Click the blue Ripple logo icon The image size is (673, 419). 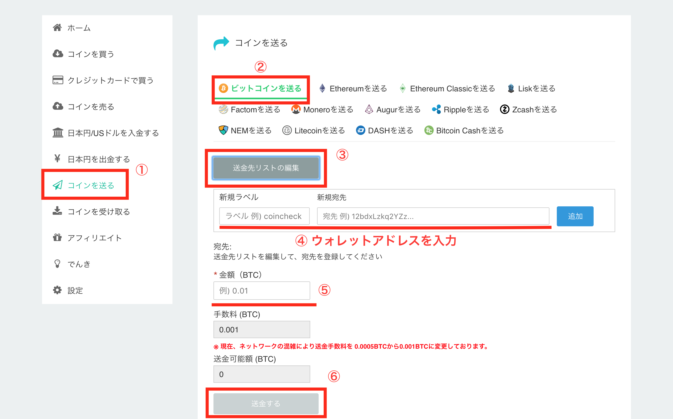pos(436,109)
